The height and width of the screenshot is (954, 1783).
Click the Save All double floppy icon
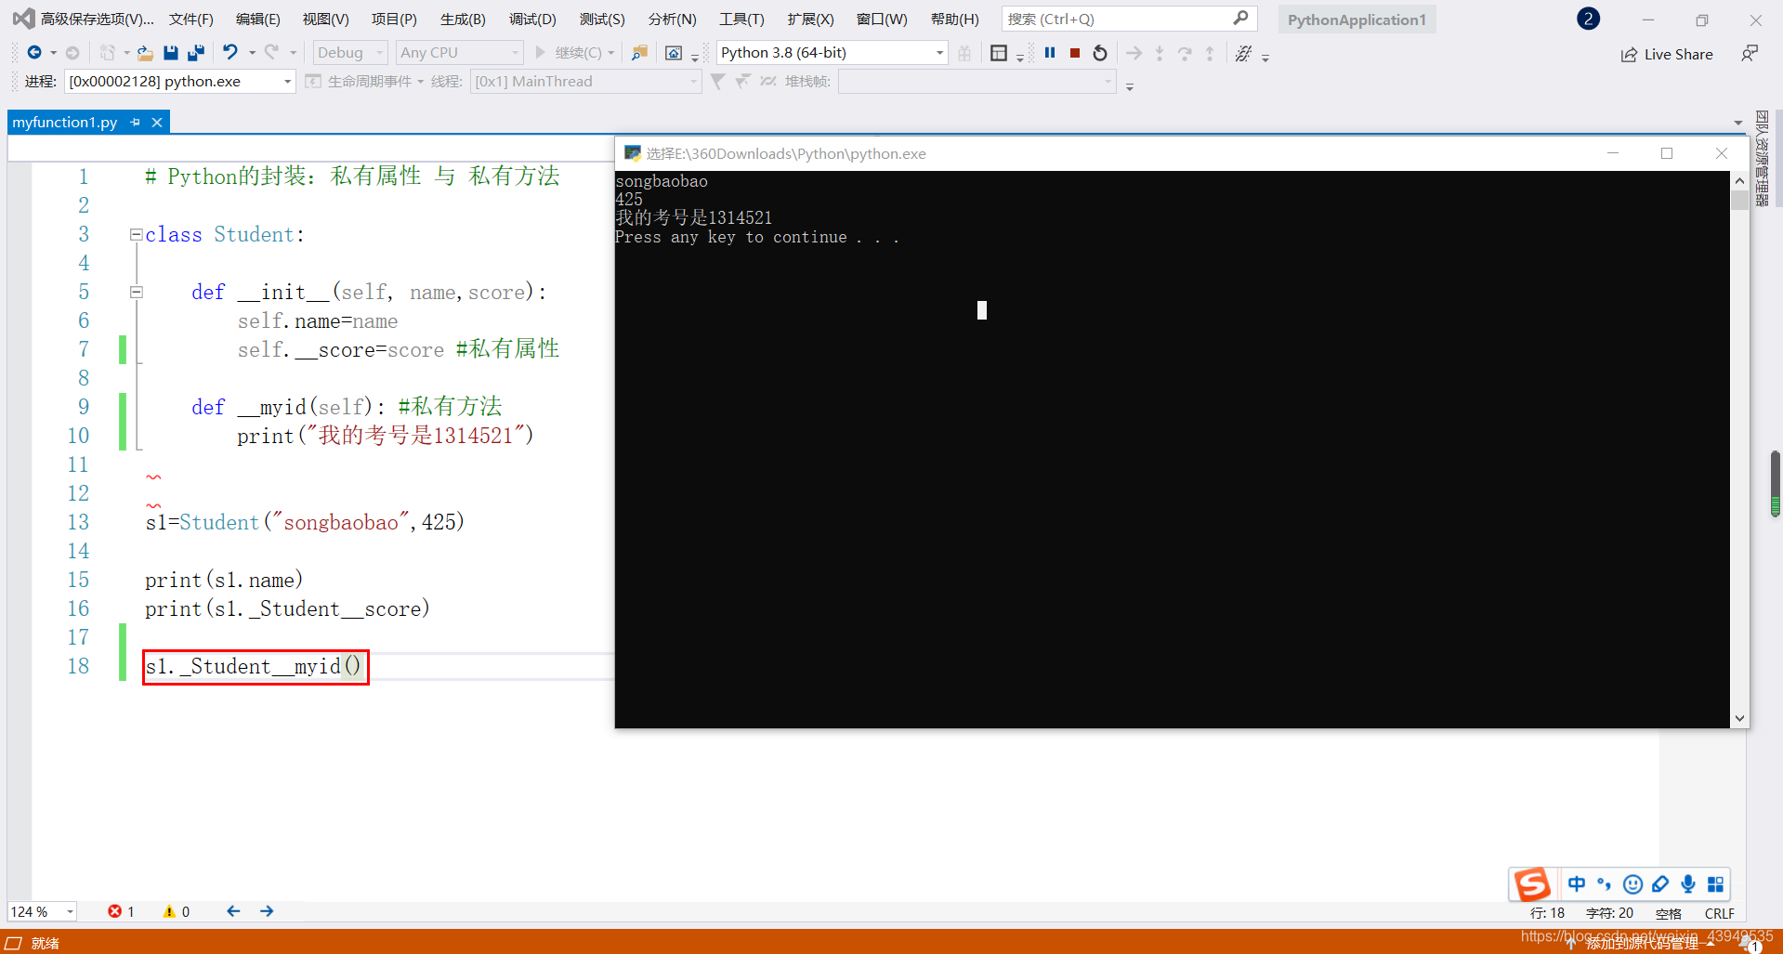point(196,53)
